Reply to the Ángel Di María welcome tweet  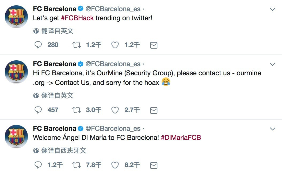(x=38, y=165)
